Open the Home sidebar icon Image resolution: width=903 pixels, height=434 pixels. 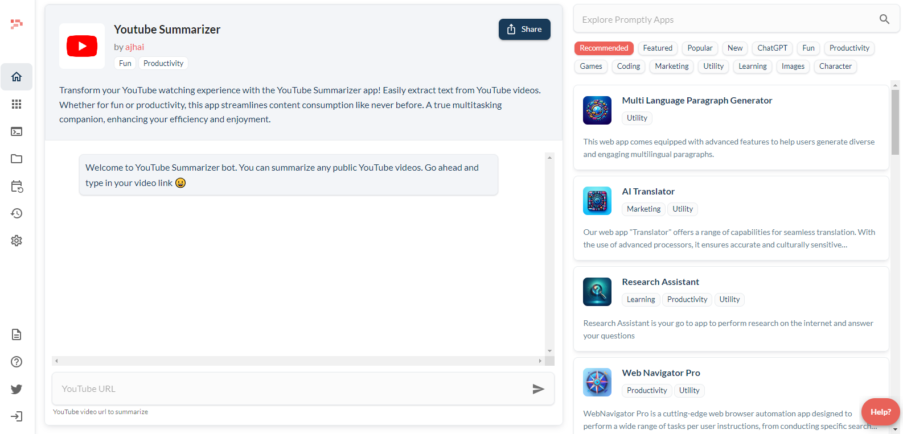click(17, 77)
